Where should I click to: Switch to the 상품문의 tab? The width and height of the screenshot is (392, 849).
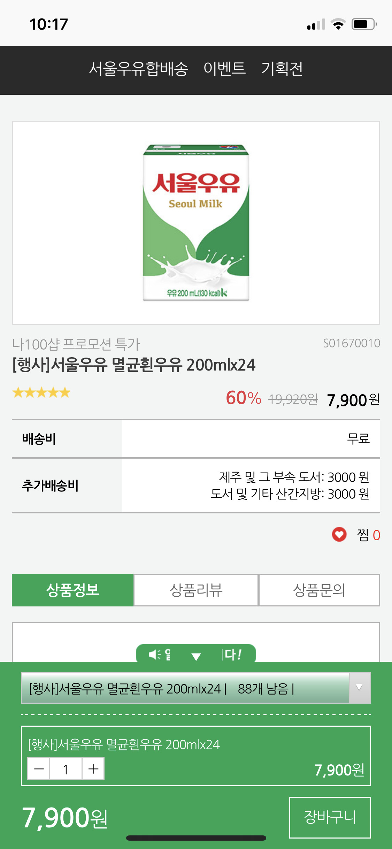click(319, 590)
